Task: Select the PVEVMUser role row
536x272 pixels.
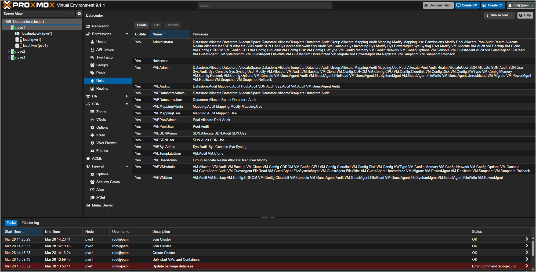Action: click(x=334, y=178)
